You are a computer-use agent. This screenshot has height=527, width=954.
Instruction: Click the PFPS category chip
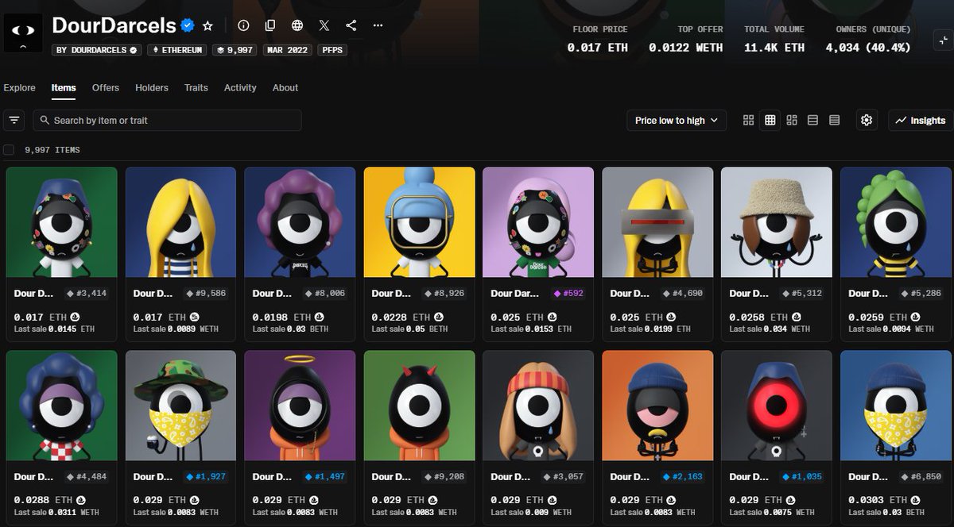[332, 49]
